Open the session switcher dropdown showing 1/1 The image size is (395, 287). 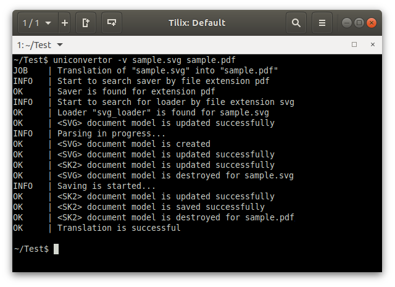[38, 23]
